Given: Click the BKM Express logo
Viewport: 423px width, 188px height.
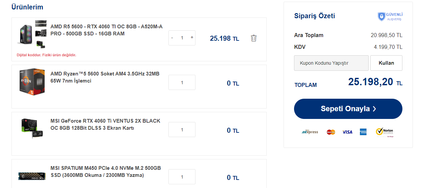Looking at the screenshot, I should coord(310,132).
